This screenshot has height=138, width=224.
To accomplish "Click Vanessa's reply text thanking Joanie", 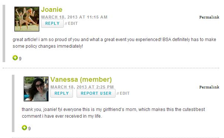I will (x=113, y=113).
